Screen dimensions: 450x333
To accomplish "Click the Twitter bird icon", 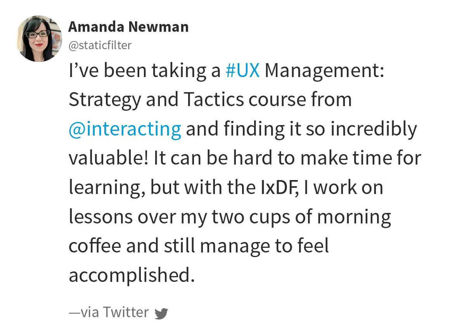I will 161,313.
